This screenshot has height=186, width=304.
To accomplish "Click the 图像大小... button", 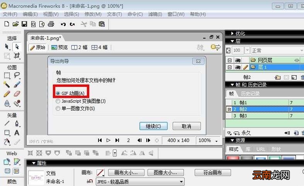I will click(x=166, y=172).
